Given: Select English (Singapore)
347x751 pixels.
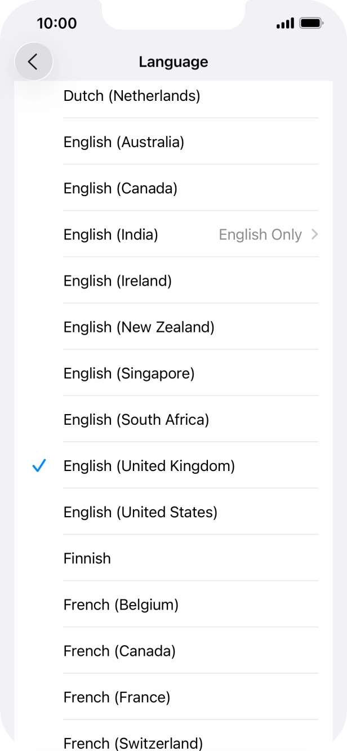Looking at the screenshot, I should (x=128, y=373).
